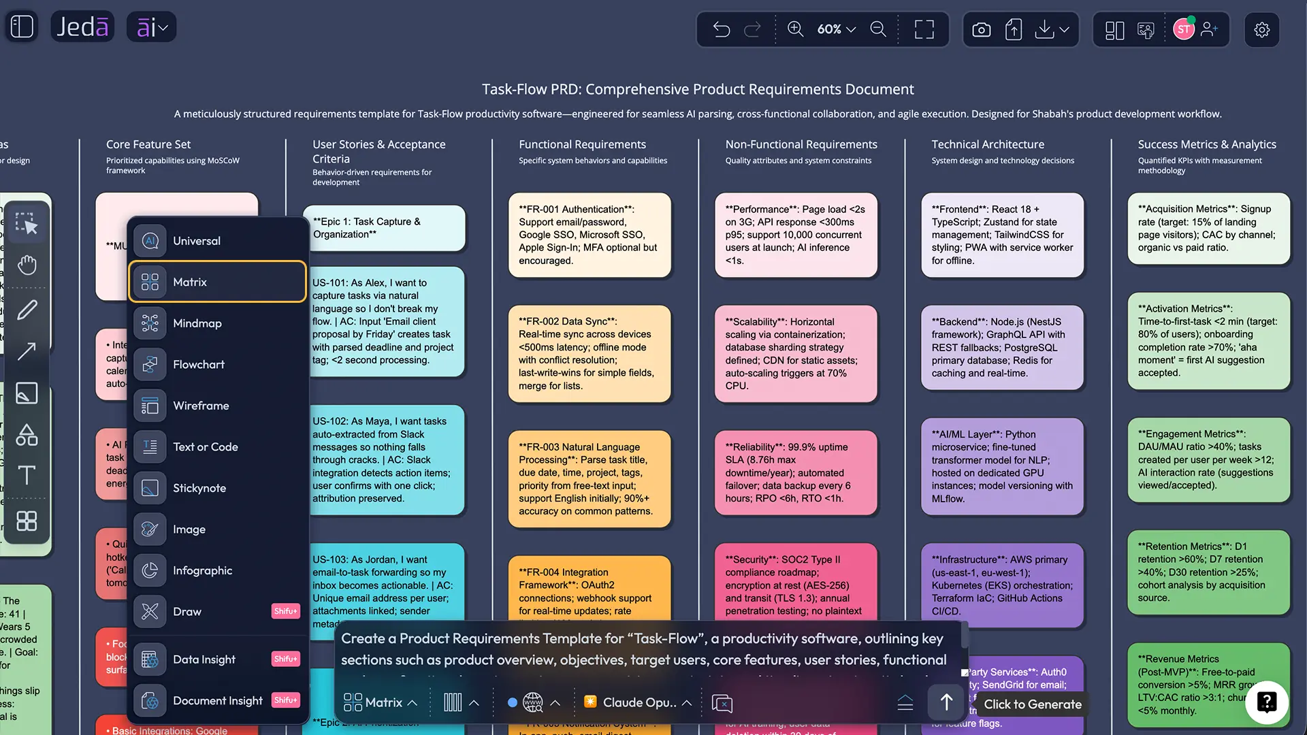1307x735 pixels.
Task: Choose Image from the output menu
Action: (218, 529)
